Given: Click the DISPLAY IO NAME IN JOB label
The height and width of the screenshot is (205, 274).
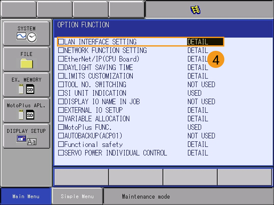Looking at the screenshot, I should tap(102, 102).
